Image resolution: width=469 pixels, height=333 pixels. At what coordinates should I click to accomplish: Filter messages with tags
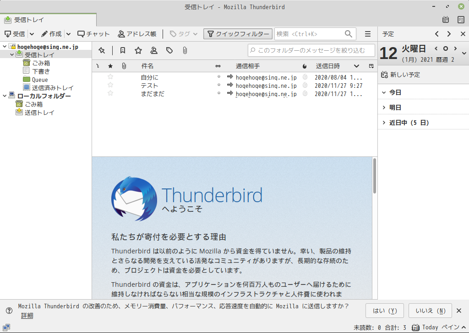169,50
